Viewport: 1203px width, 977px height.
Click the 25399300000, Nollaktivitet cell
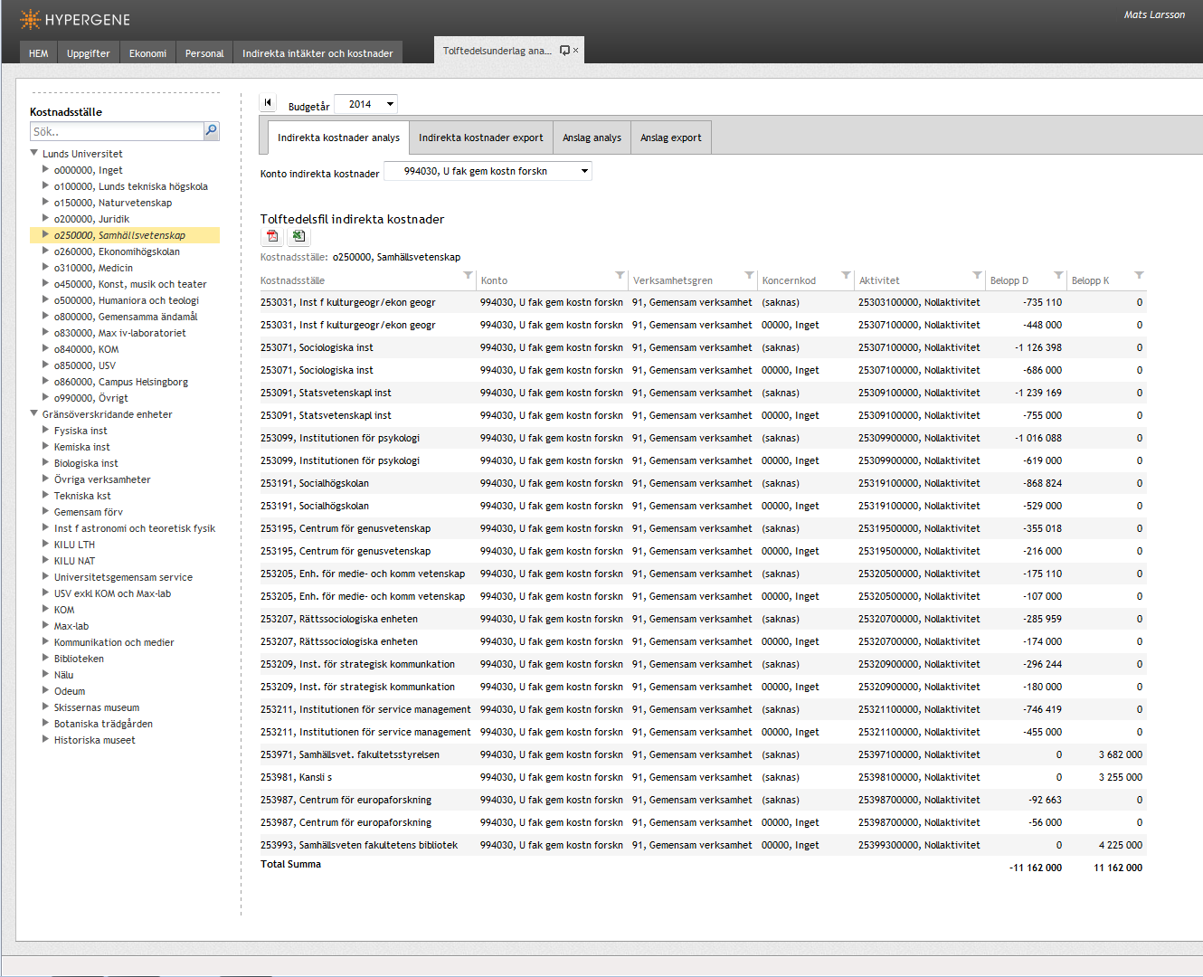point(919,845)
